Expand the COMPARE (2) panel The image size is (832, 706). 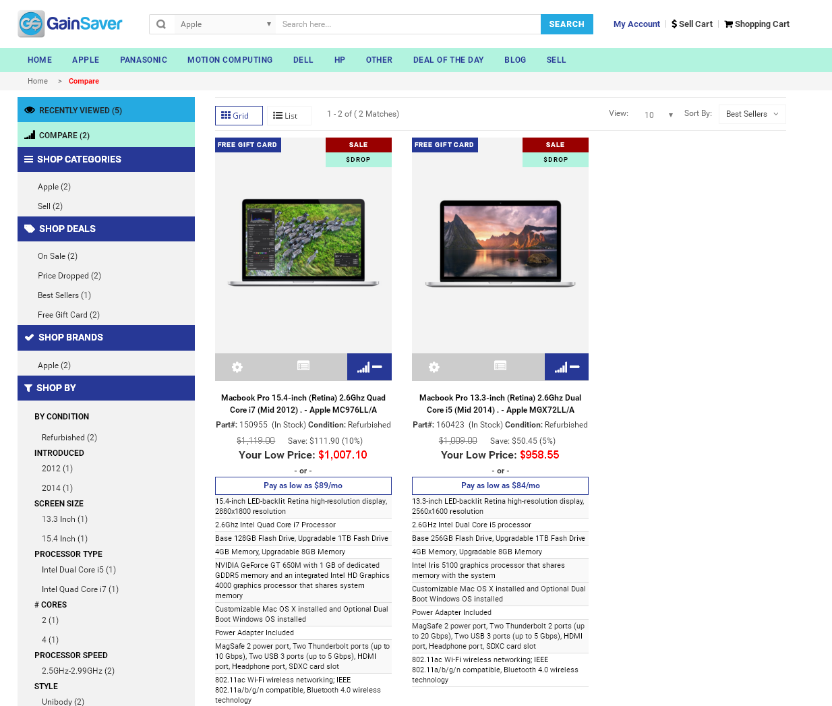click(x=106, y=135)
